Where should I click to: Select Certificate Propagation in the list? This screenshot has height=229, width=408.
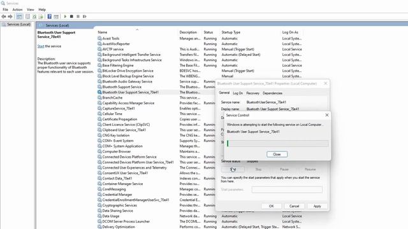120,119
